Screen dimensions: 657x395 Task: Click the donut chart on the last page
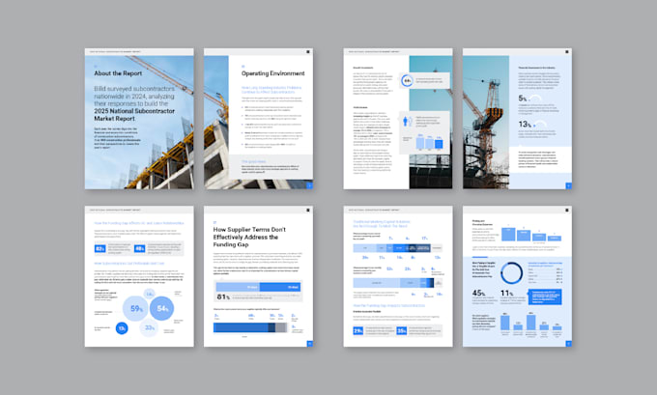click(512, 273)
